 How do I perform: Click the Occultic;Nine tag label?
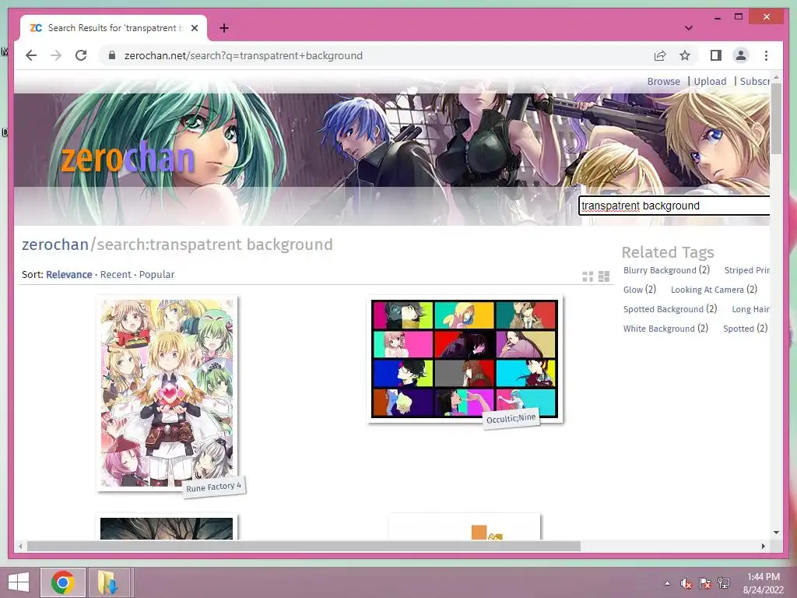point(511,418)
